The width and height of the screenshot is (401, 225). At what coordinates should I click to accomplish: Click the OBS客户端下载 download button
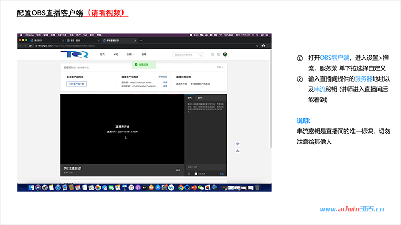(x=76, y=84)
